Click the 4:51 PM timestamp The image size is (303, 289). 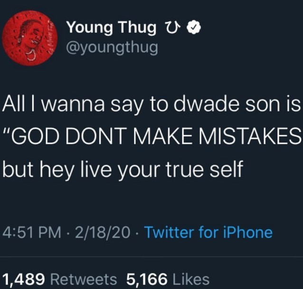pos(32,233)
